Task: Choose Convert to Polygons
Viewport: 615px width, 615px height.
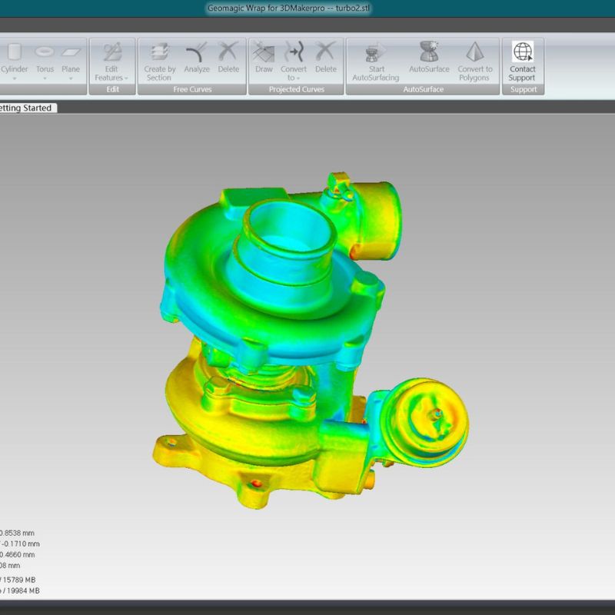Action: [x=475, y=54]
